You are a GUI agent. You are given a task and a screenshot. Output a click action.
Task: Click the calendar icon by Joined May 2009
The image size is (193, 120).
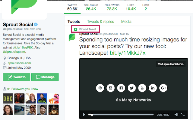click(5, 68)
